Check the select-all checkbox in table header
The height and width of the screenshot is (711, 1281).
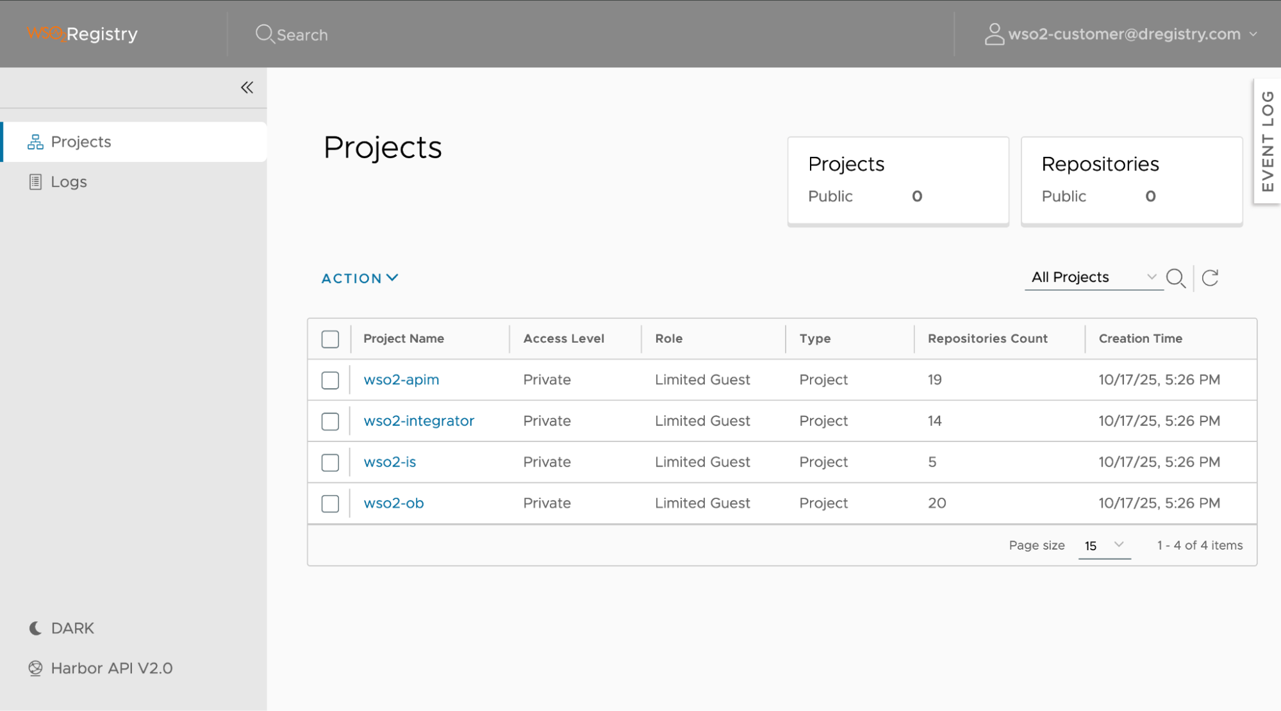tap(329, 338)
